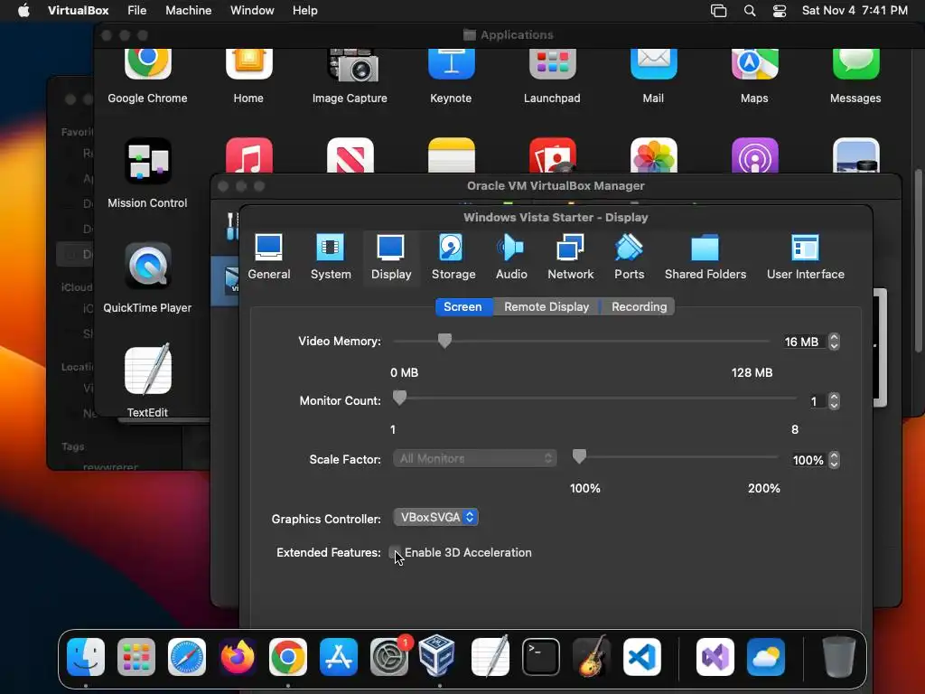Open the Apple menu
Screen dimensions: 925x694
(x=23, y=11)
